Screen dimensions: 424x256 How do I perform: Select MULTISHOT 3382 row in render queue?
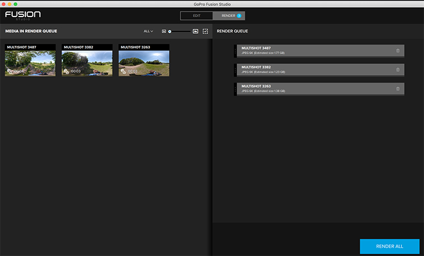click(319, 70)
